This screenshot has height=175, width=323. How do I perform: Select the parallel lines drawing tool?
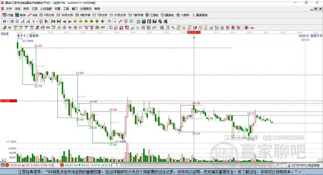(x=154, y=28)
